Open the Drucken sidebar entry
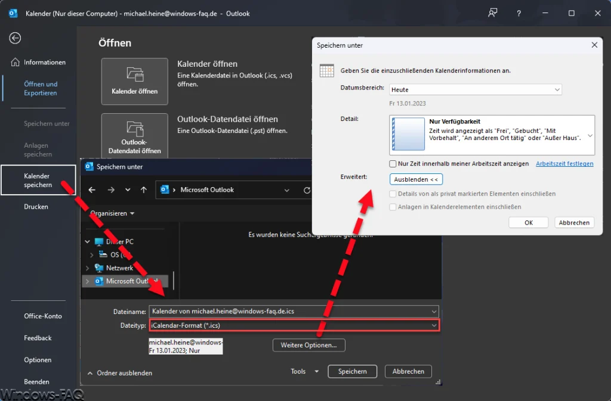 [36, 207]
